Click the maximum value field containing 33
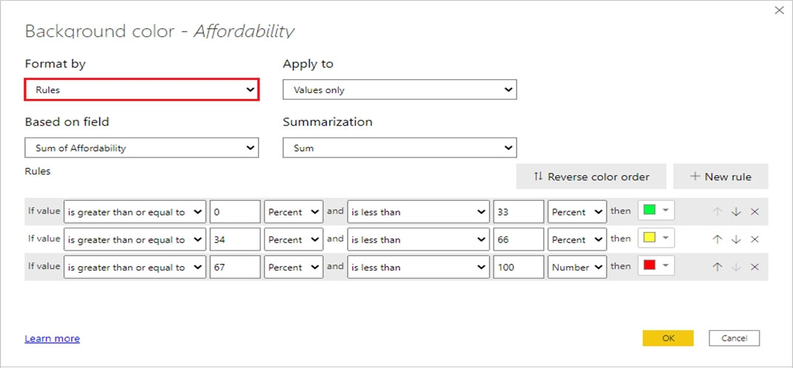Screen dimensions: 793x368 pos(519,212)
